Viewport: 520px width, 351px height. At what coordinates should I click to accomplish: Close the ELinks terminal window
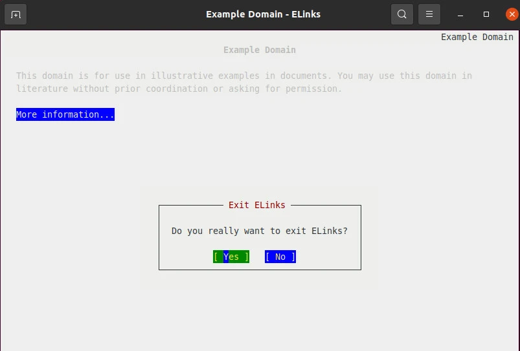point(512,14)
